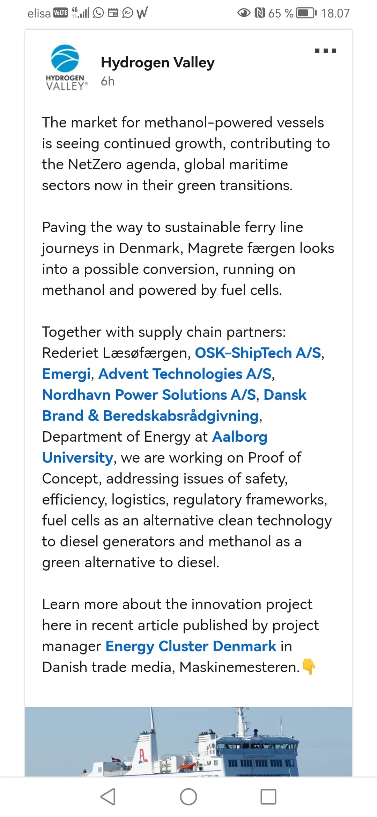This screenshot has height=817, width=377.
Task: Tap the eye comfort status icon
Action: (244, 13)
